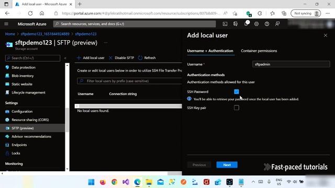Open the browser Extensions puzzle icon

tap(260, 14)
